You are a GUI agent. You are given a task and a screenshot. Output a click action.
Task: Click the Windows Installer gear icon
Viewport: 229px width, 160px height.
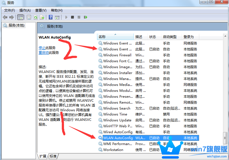click(x=100, y=73)
